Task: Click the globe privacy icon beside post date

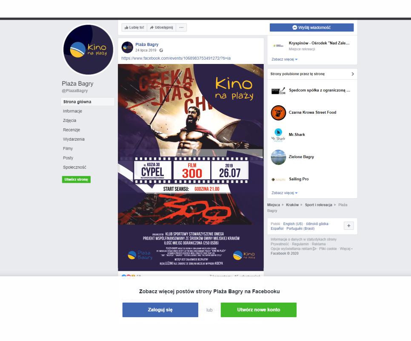Action: (161, 50)
